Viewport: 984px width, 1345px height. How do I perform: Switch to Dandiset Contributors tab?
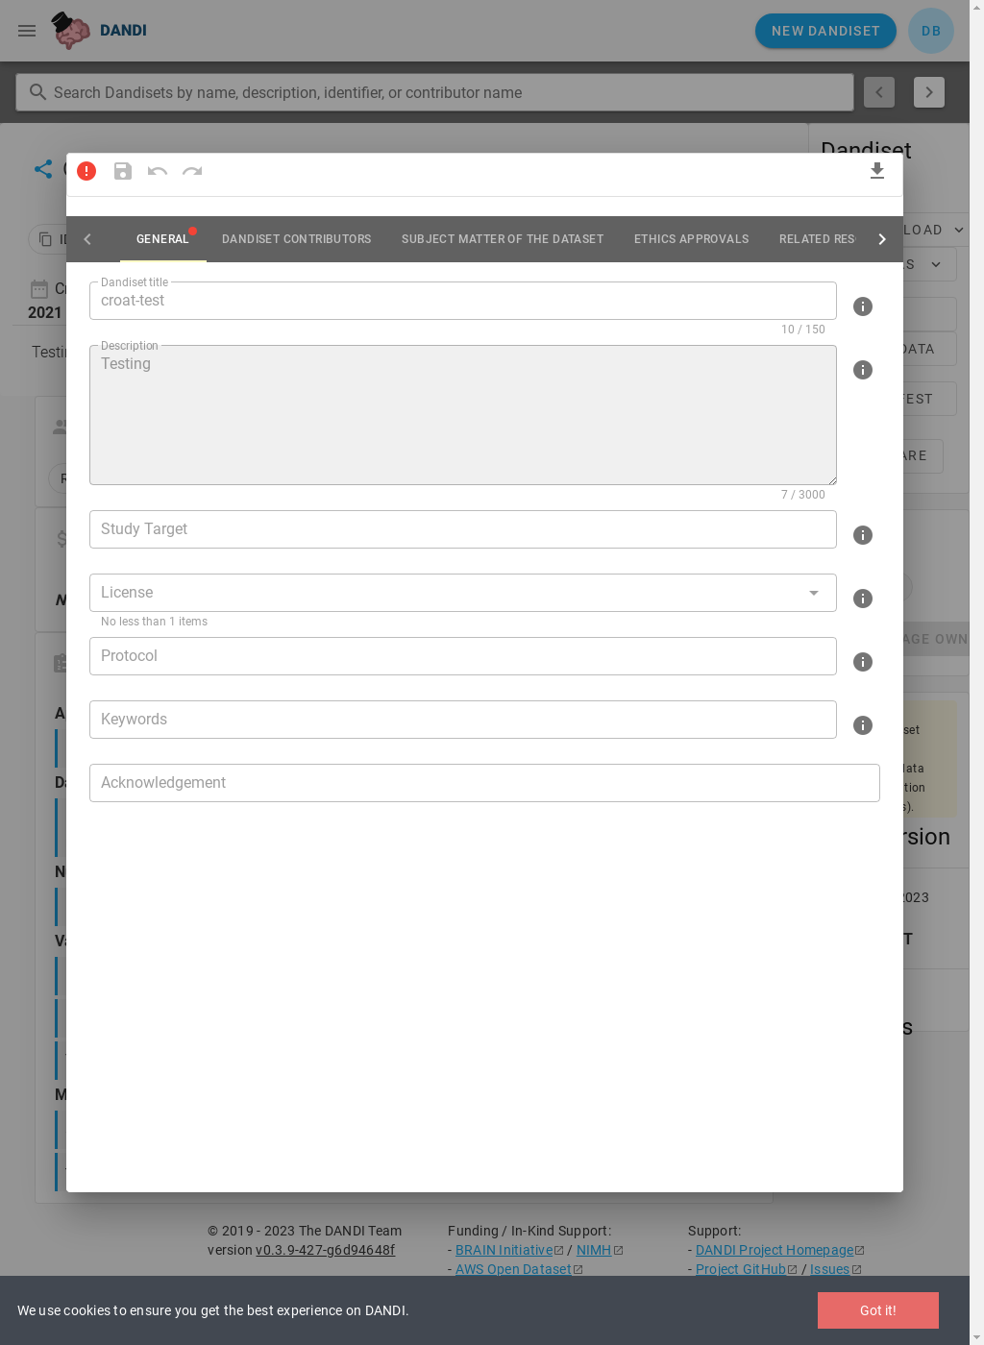pos(296,239)
